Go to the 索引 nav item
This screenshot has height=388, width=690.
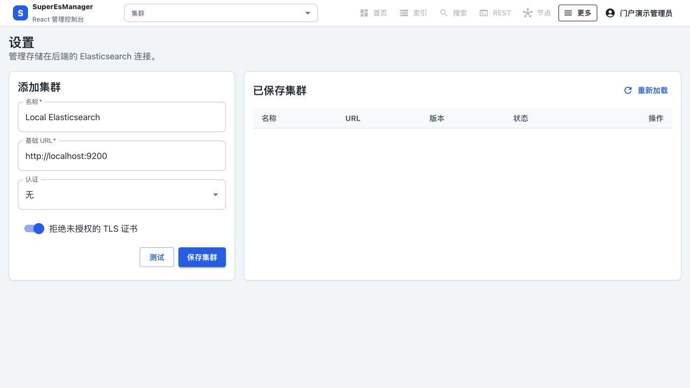(413, 13)
